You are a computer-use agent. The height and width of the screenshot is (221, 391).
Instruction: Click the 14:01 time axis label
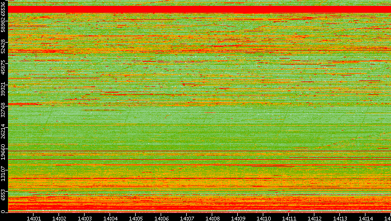pos(34,218)
